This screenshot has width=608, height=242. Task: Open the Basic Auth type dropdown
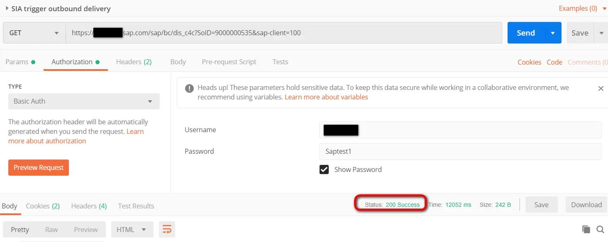pos(84,101)
